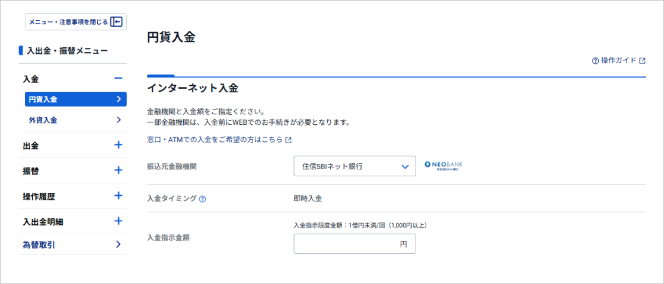Click the 入金指示金額 amount input field
Image resolution: width=664 pixels, height=284 pixels.
pos(347,244)
